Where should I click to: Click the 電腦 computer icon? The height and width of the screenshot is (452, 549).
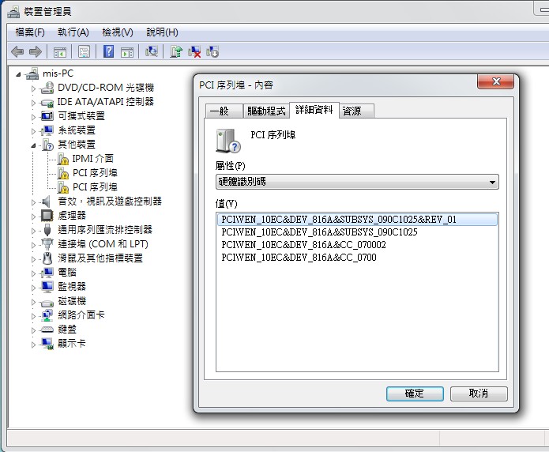(47, 273)
